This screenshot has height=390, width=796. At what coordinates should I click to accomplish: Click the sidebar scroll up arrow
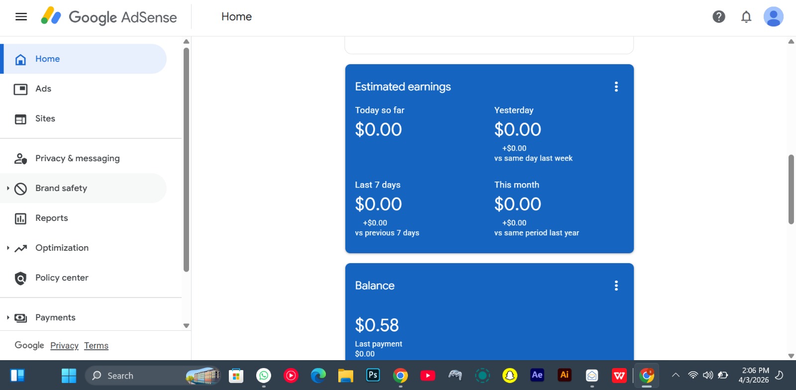coord(186,41)
